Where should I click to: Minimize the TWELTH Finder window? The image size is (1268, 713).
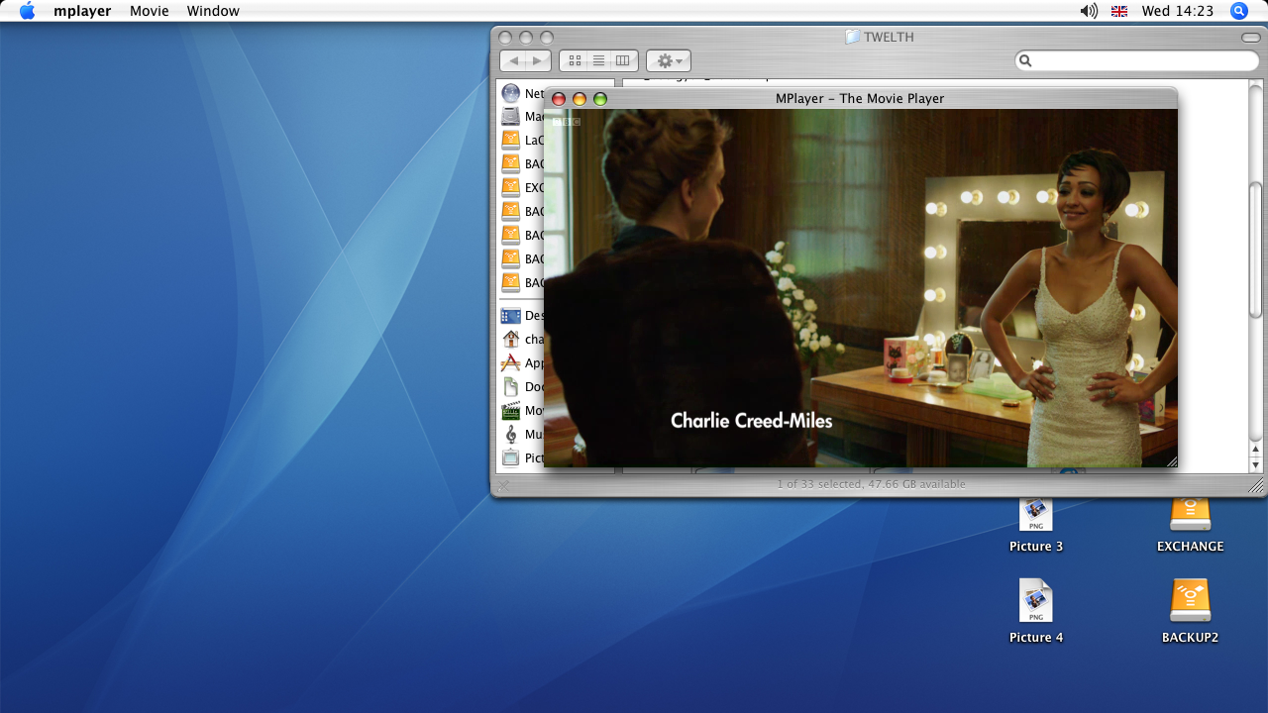526,38
